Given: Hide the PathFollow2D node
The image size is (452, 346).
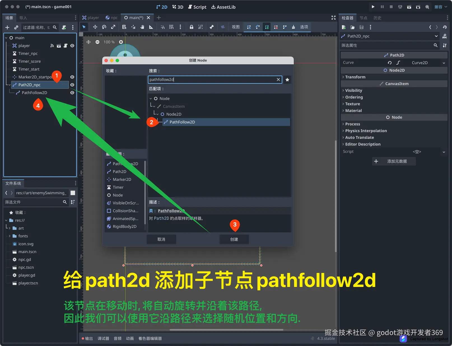Looking at the screenshot, I should point(72,93).
